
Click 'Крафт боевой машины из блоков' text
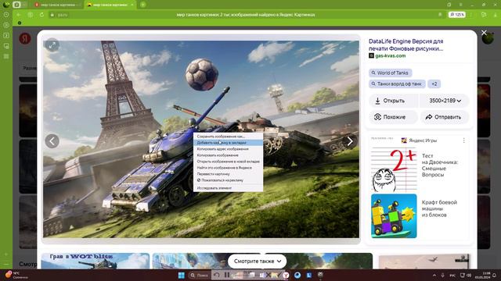(x=439, y=208)
